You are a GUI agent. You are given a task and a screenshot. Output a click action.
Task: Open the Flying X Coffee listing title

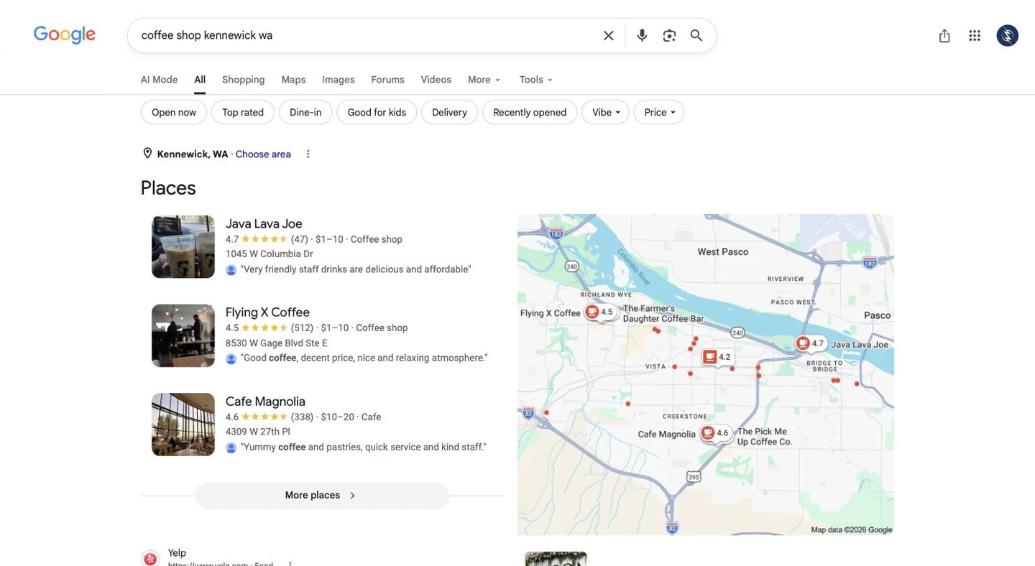[x=267, y=312]
